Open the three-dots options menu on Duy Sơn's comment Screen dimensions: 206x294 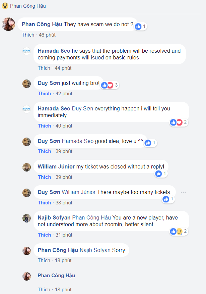[183, 192]
